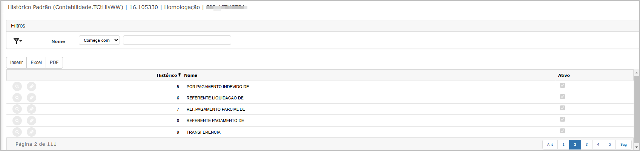Go to next page with Seg

click(623, 145)
